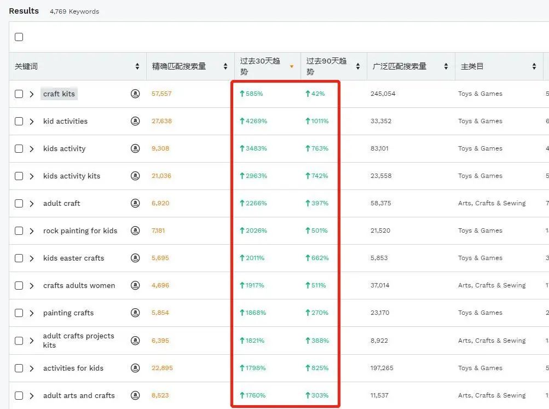Click the Amazon icon next to adult craft
The width and height of the screenshot is (549, 409).
point(135,203)
